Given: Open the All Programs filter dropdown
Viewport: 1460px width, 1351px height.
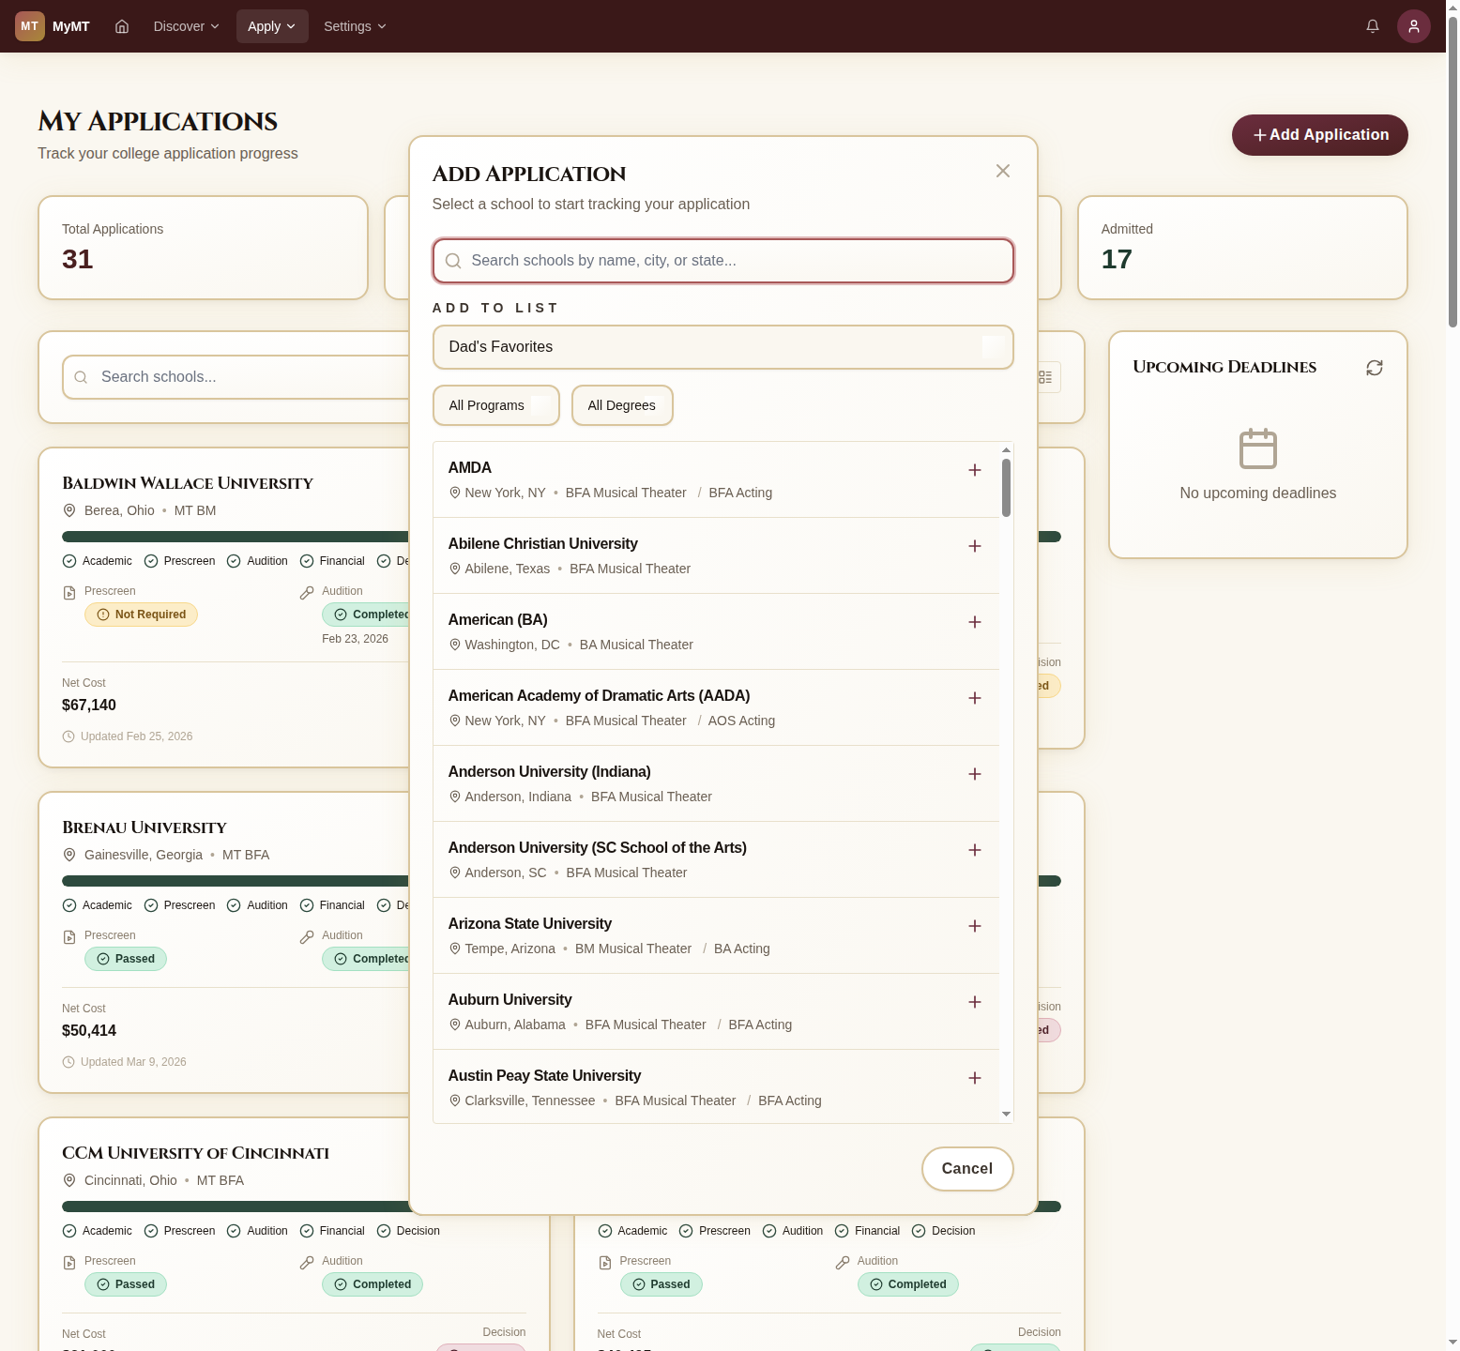Looking at the screenshot, I should (x=495, y=405).
